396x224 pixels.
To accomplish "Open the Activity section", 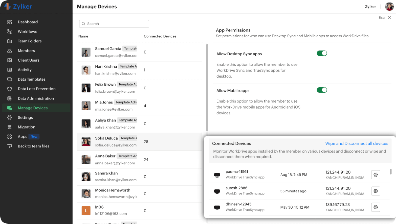I will pos(25,70).
